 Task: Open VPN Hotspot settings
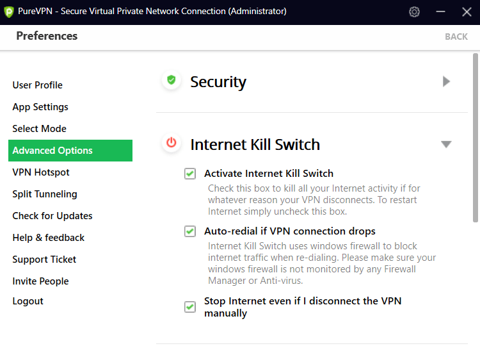[x=41, y=172]
